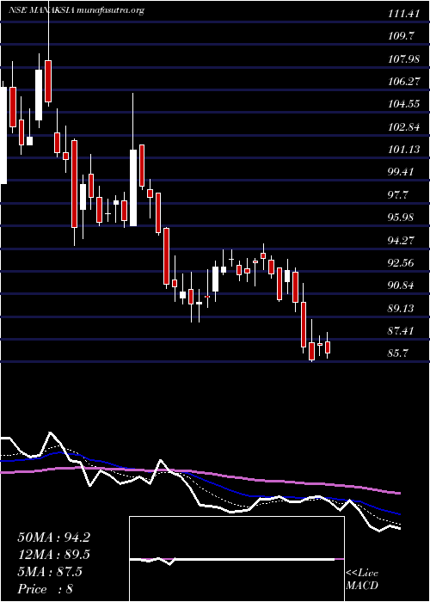The width and height of the screenshot is (430, 602).
Task: Select the 102.84 price axis label
Action: (403, 127)
